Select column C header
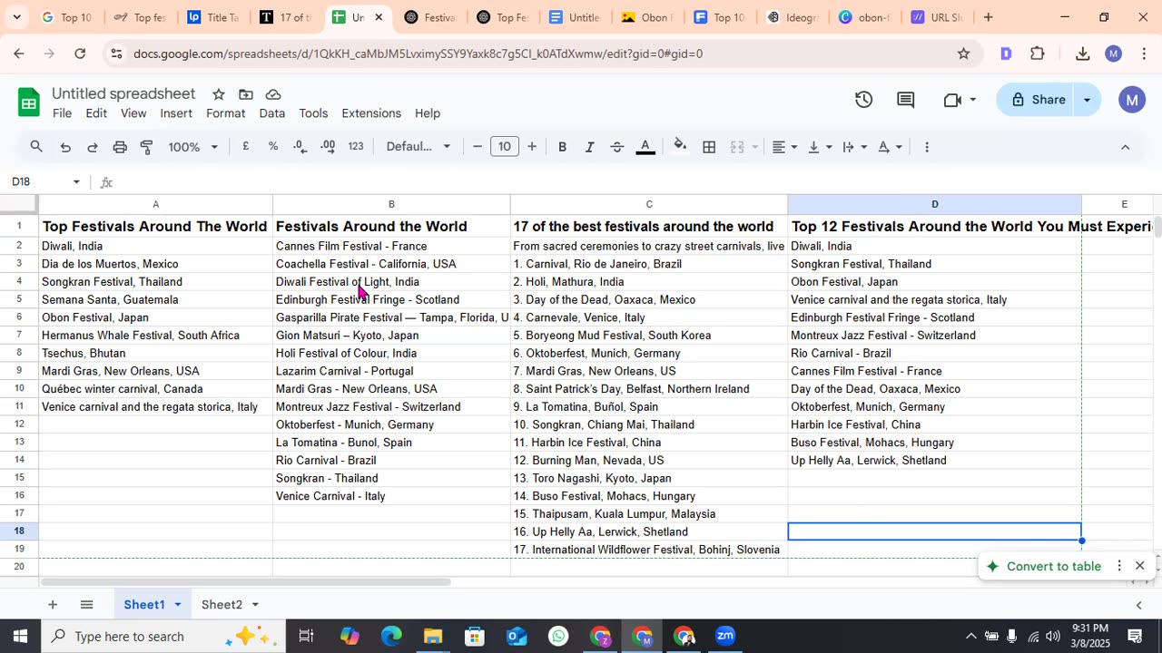This screenshot has width=1162, height=653. [649, 204]
